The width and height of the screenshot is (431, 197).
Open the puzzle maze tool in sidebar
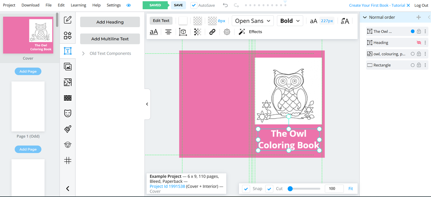(x=68, y=82)
